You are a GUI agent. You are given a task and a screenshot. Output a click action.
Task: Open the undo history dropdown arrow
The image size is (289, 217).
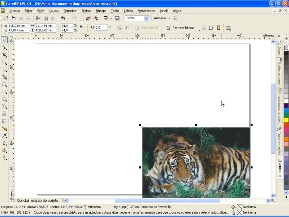pyautogui.click(x=68, y=18)
